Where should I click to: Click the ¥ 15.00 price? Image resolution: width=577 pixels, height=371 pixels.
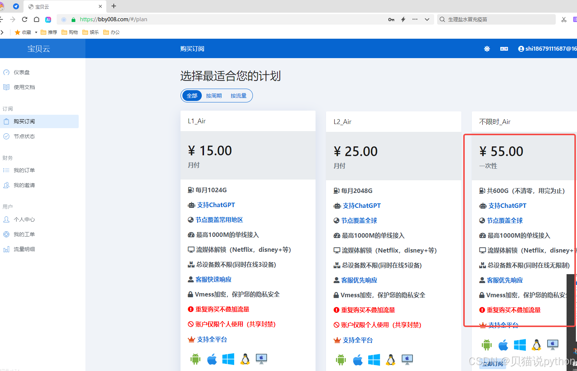[210, 151]
